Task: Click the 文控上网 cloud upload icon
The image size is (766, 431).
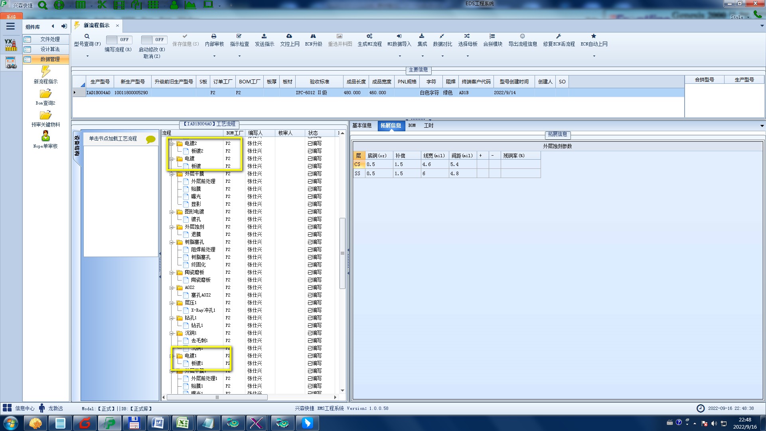Action: (x=289, y=36)
